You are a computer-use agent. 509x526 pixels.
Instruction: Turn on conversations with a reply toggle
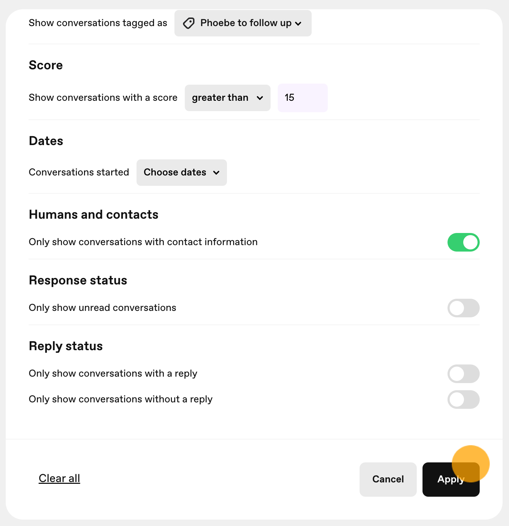pyautogui.click(x=463, y=374)
